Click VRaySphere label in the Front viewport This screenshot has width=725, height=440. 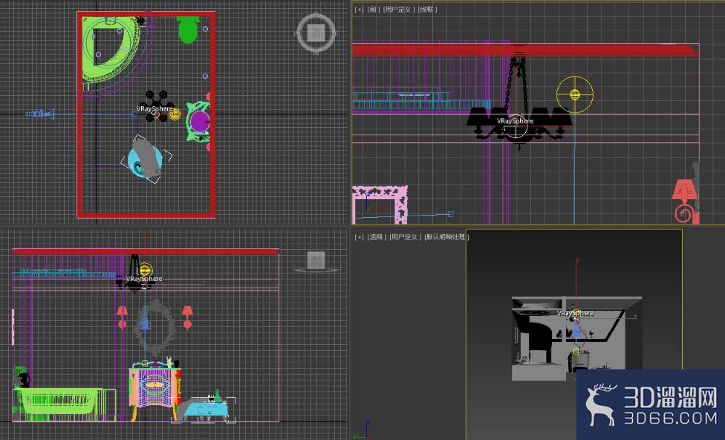pos(515,120)
